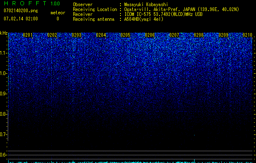Click the kHz unit label
256x163 pixels.
(x=4, y=33)
